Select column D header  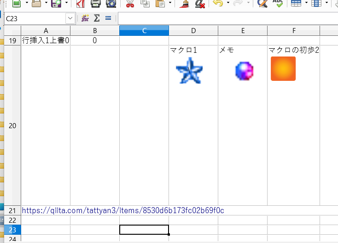(193, 30)
